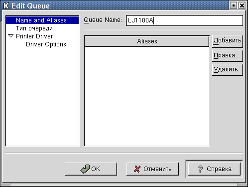Click the question mark icon on Справка

pyautogui.click(x=201, y=169)
